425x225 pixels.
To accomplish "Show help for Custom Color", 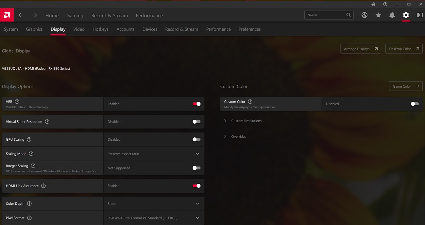I will tap(250, 102).
